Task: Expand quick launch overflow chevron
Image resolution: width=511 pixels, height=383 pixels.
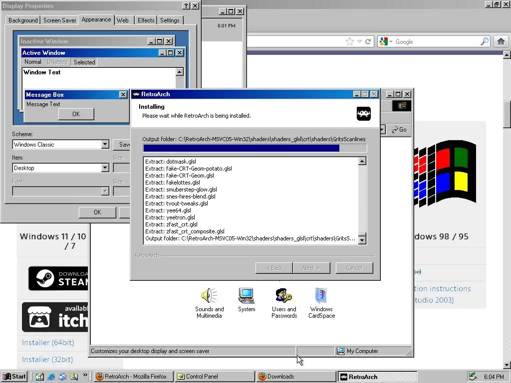Action: pos(85,375)
